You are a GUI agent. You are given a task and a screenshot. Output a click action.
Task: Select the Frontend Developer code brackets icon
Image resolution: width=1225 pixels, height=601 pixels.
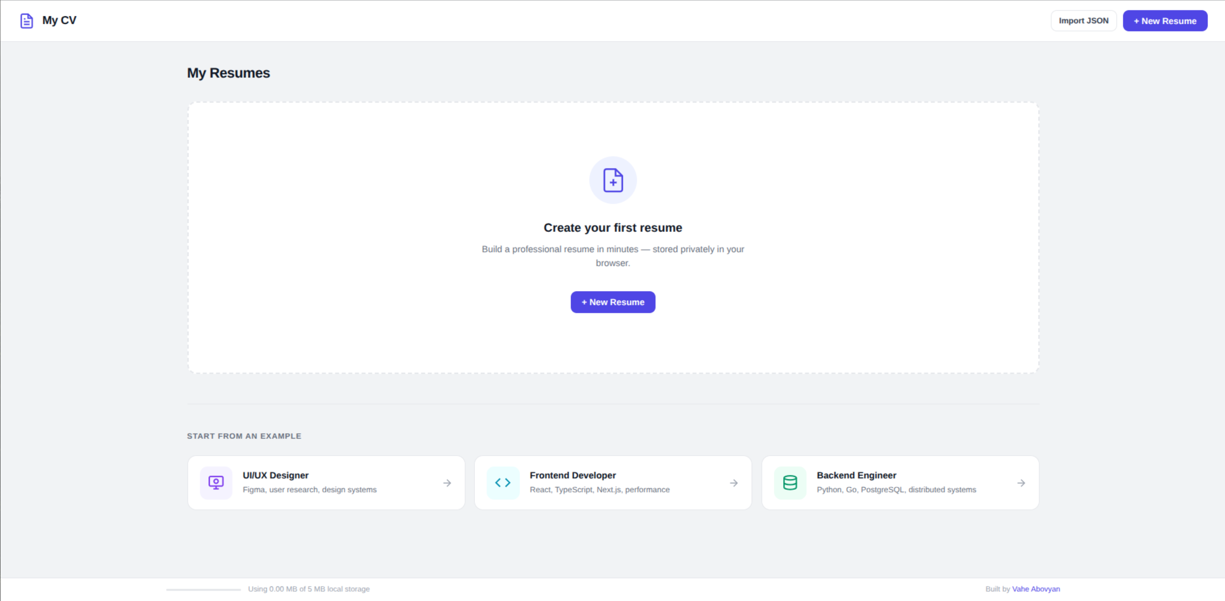(x=503, y=483)
